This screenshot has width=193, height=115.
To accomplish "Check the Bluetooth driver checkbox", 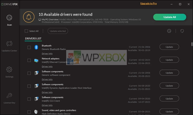I will pos(29,47).
